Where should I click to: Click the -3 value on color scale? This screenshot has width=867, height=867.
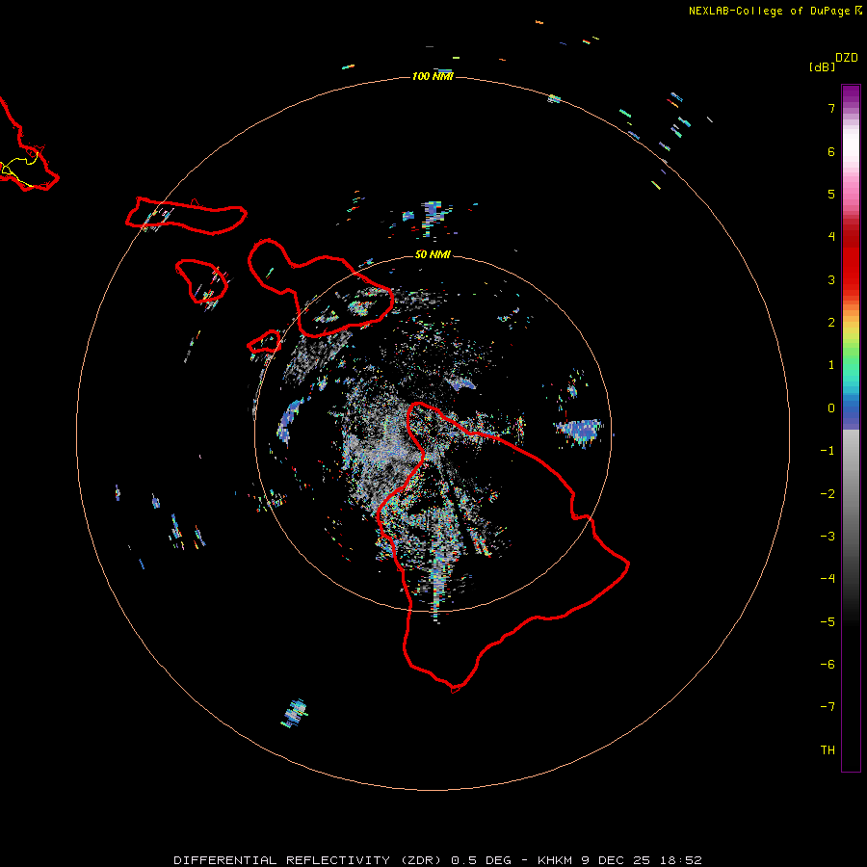click(828, 537)
